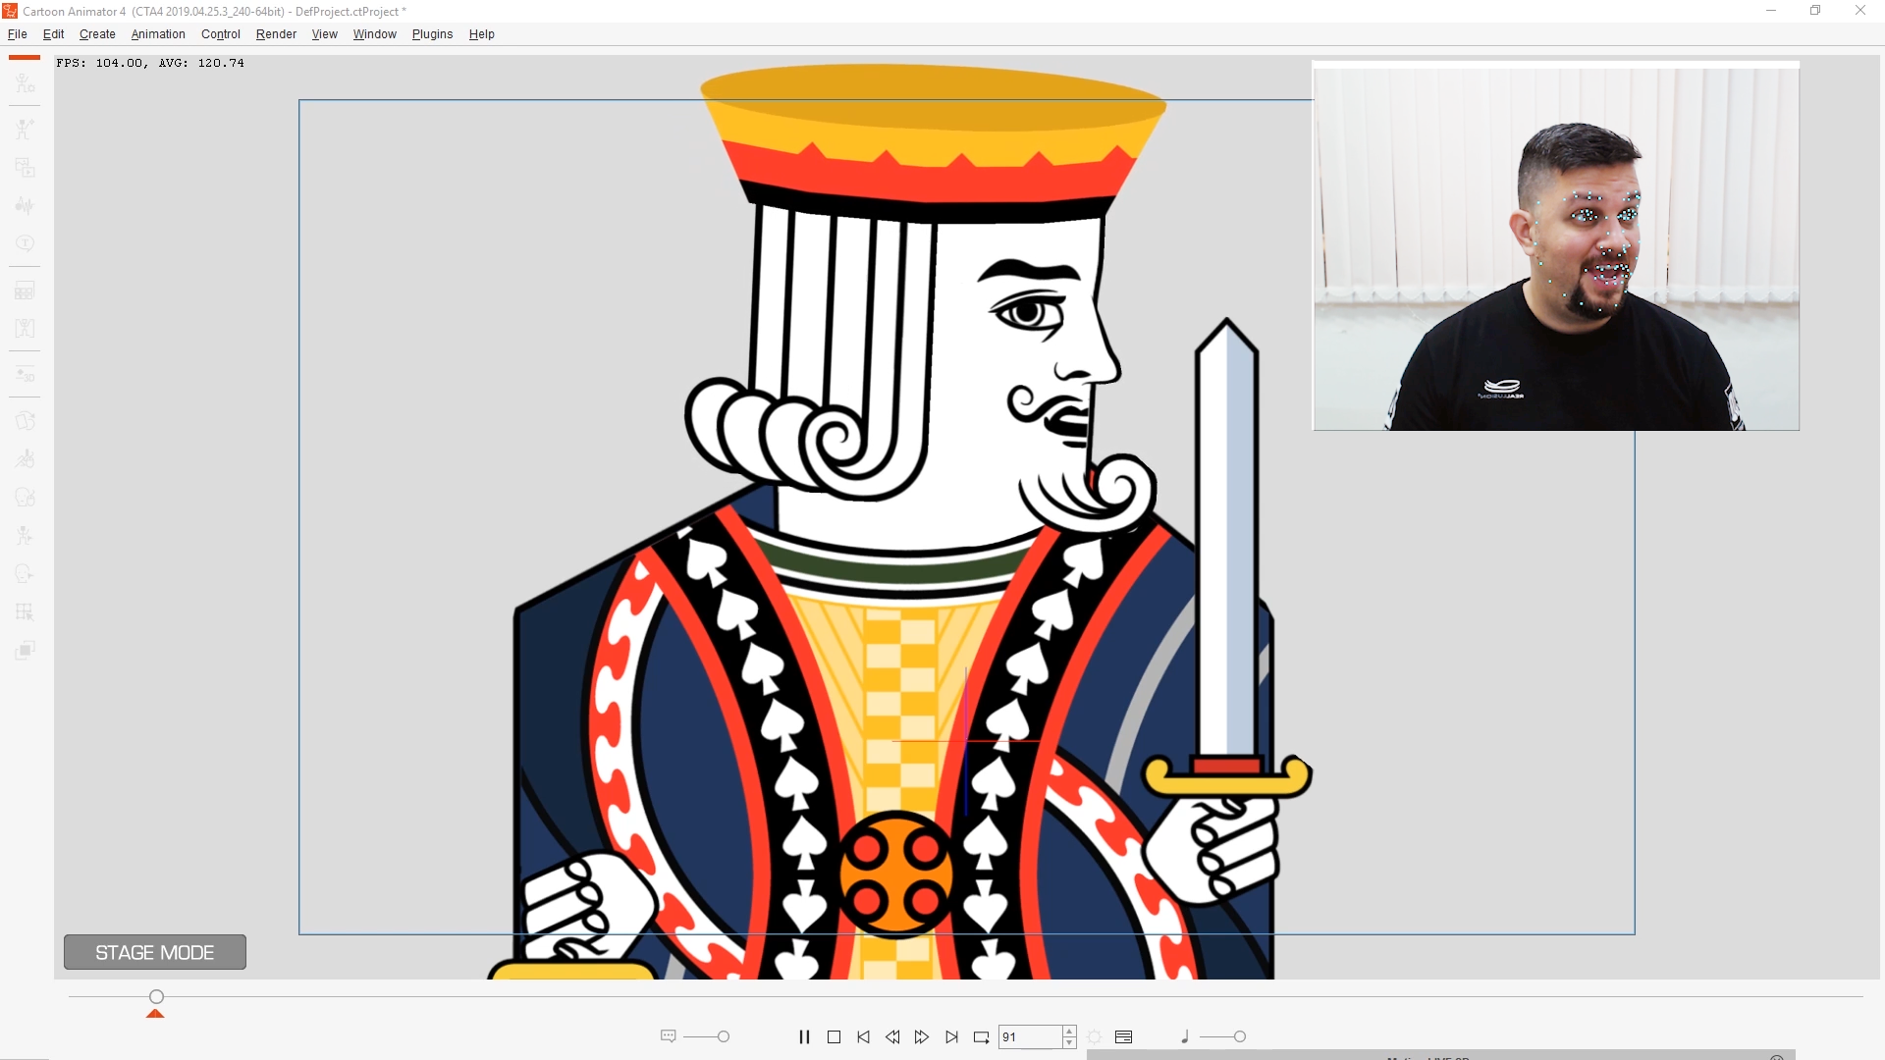Increase frame number with up stepper
Image resolution: width=1885 pixels, height=1060 pixels.
pos(1069,1031)
